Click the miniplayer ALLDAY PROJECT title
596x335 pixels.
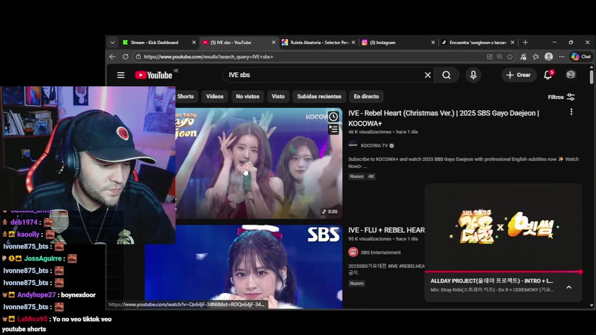[492, 281]
